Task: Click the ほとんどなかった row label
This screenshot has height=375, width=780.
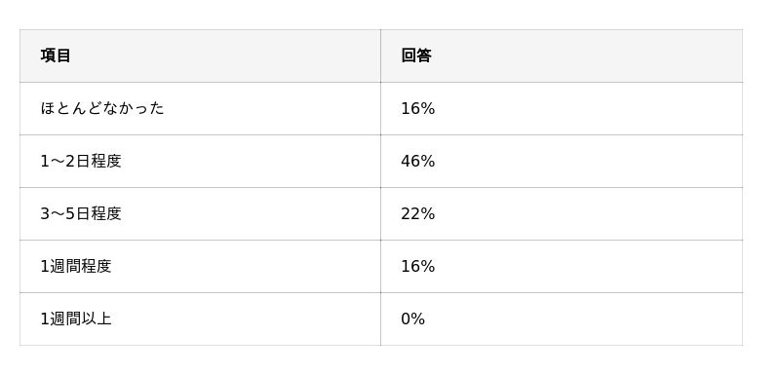Action: click(102, 108)
